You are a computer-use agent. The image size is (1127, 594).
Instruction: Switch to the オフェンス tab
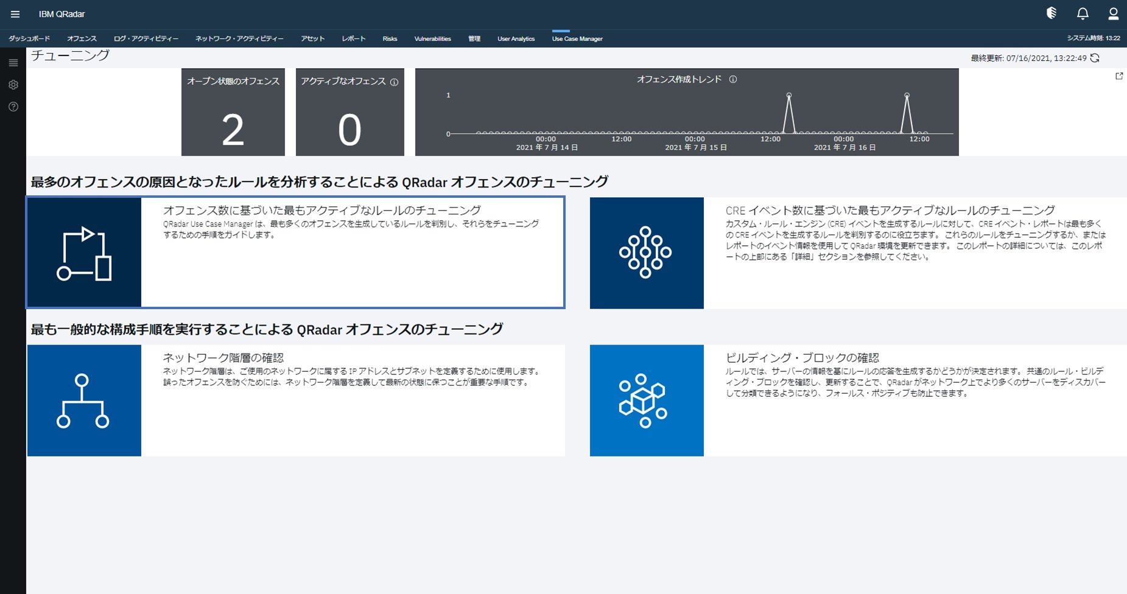[82, 38]
